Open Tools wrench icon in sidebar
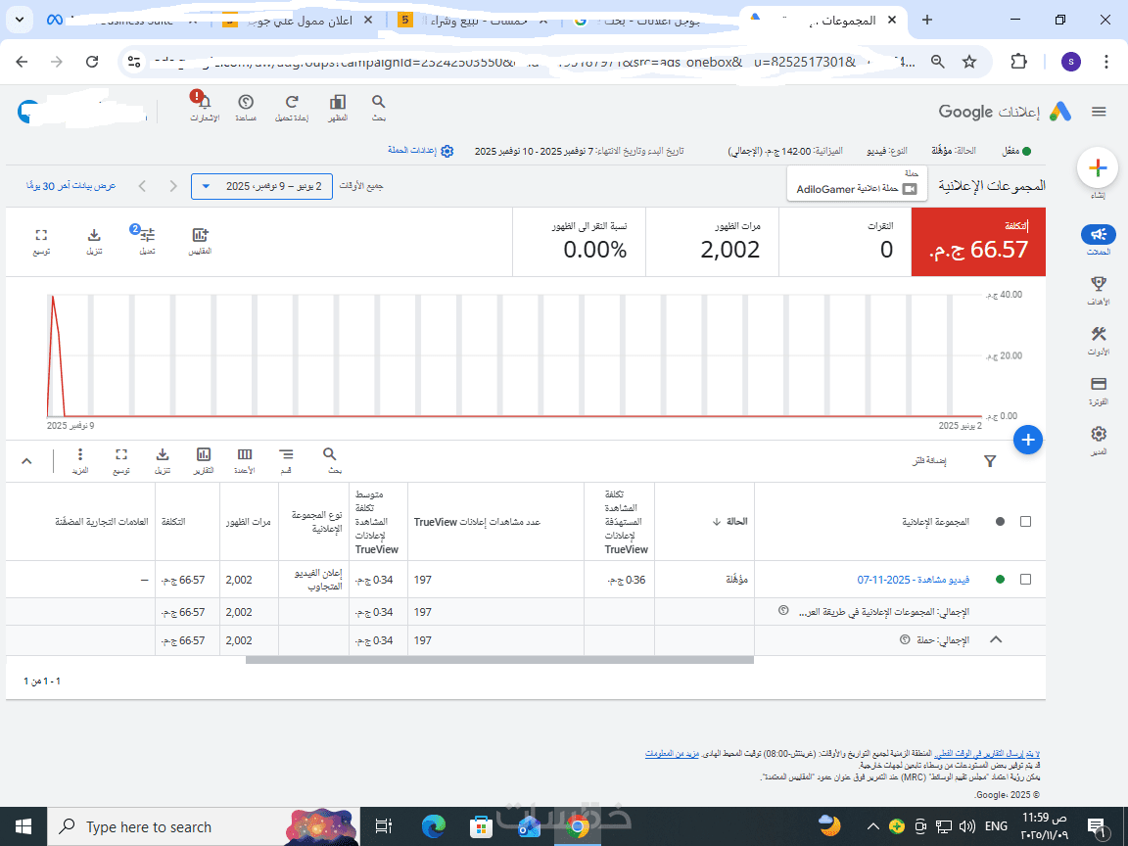The width and height of the screenshot is (1128, 846). [x=1098, y=334]
